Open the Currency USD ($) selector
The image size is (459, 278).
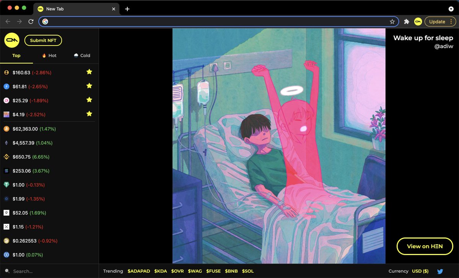(x=420, y=271)
